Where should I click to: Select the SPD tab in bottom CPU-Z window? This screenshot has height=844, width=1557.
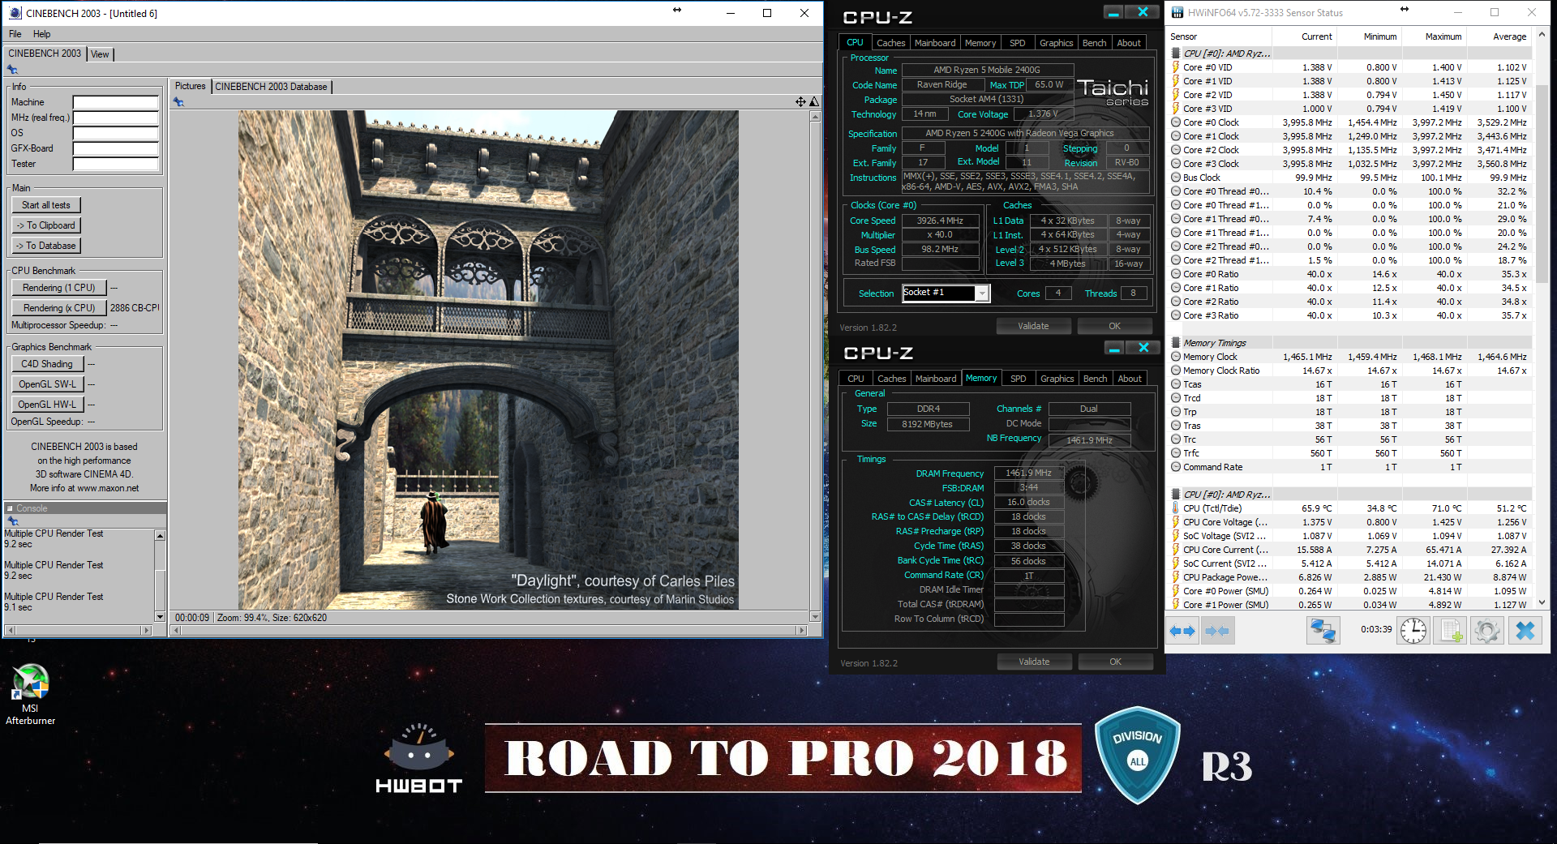pyautogui.click(x=1019, y=379)
